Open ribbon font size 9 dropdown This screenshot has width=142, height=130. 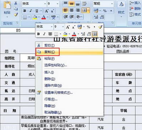point(57,4)
